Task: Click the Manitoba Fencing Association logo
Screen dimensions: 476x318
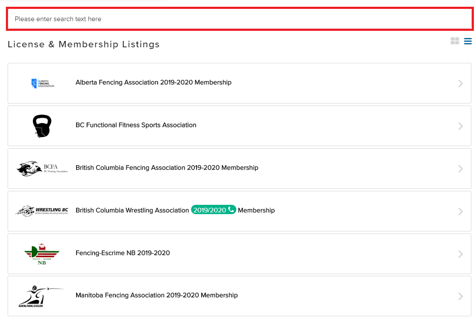Action: coord(42,296)
